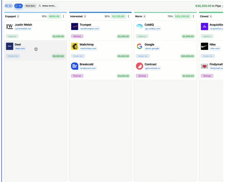Image resolution: width=225 pixels, height=182 pixels.
Task: Open the Mailchimp company logo
Action: click(x=75, y=46)
